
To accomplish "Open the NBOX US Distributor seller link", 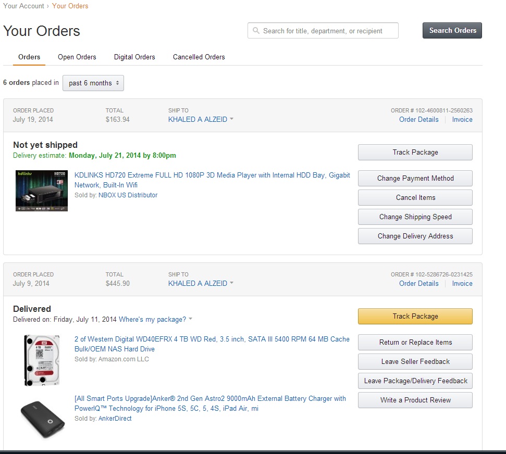I will point(128,195).
